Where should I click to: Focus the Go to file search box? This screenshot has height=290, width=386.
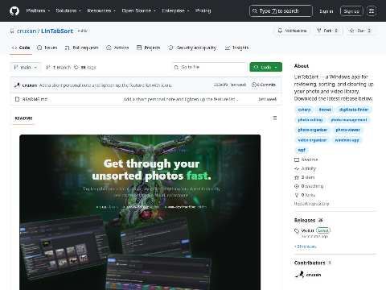[x=209, y=67]
